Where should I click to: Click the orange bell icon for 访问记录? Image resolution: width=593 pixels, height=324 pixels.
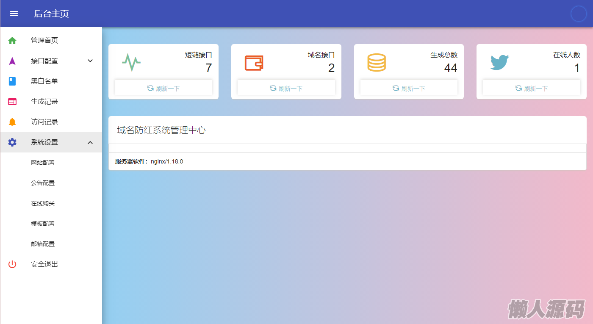point(12,122)
